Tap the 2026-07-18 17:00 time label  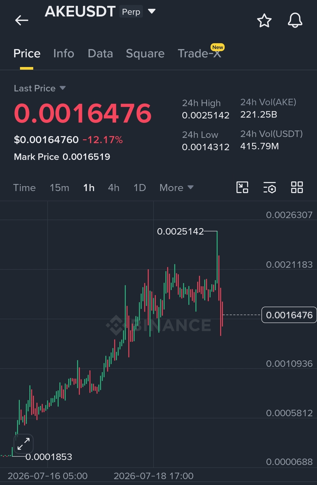154,476
